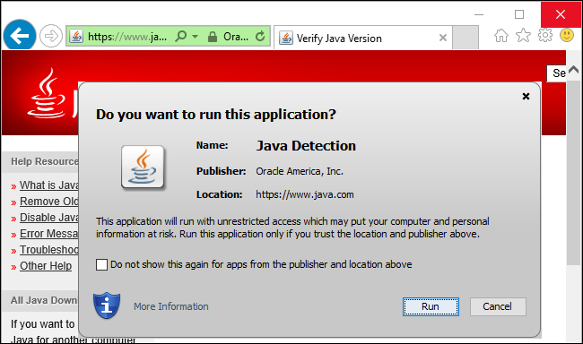Click the URL text in address bar
Screen dimensions: 583x344
point(127,37)
